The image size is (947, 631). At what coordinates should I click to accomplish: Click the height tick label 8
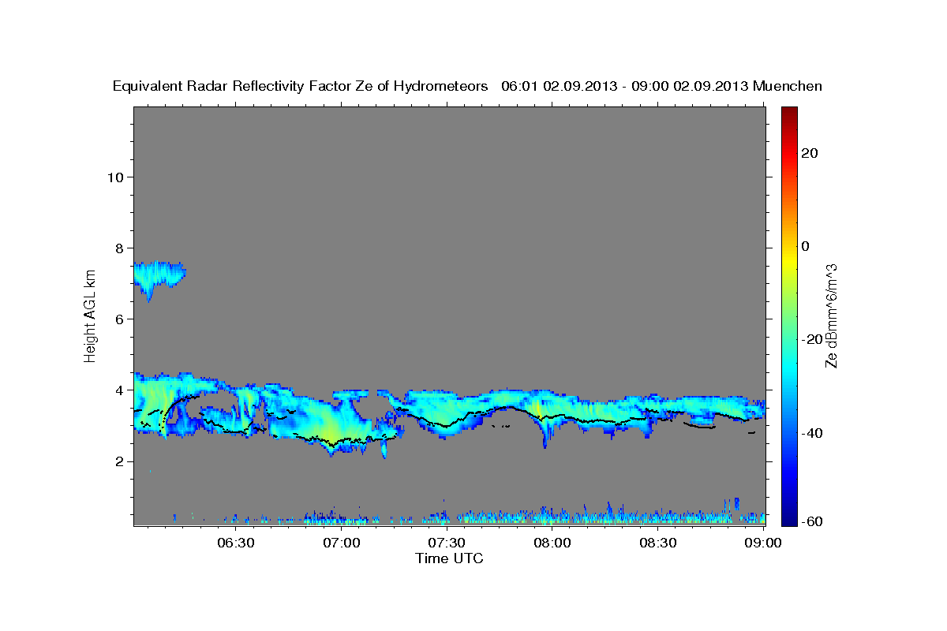(120, 248)
